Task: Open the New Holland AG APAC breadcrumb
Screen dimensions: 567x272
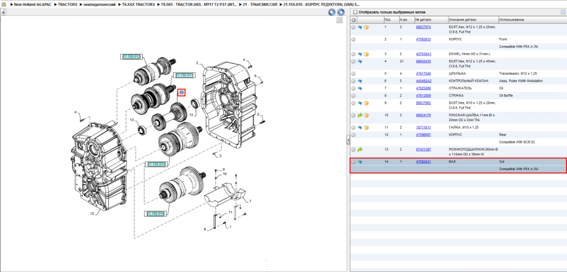Action: coord(33,5)
